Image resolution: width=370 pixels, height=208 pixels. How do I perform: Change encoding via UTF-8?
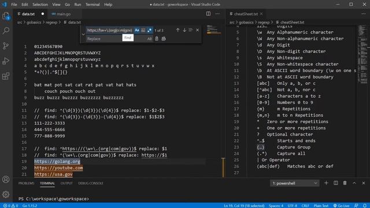293,206
